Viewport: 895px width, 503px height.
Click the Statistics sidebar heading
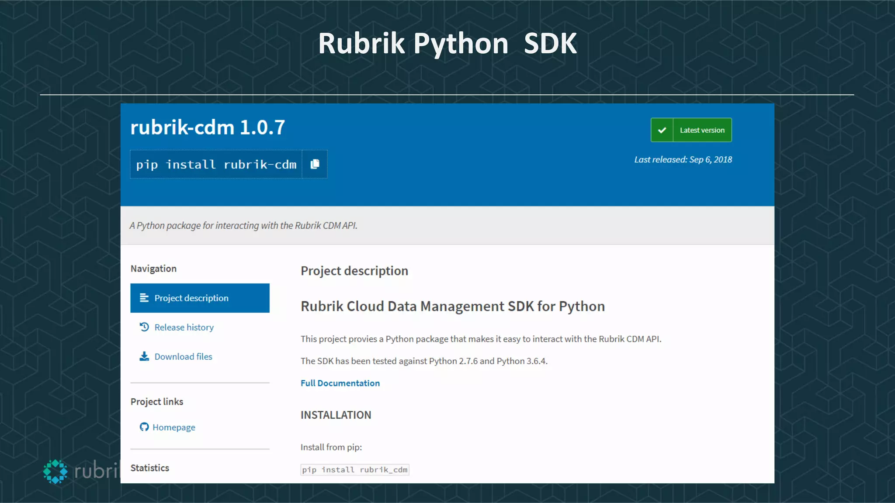point(149,468)
